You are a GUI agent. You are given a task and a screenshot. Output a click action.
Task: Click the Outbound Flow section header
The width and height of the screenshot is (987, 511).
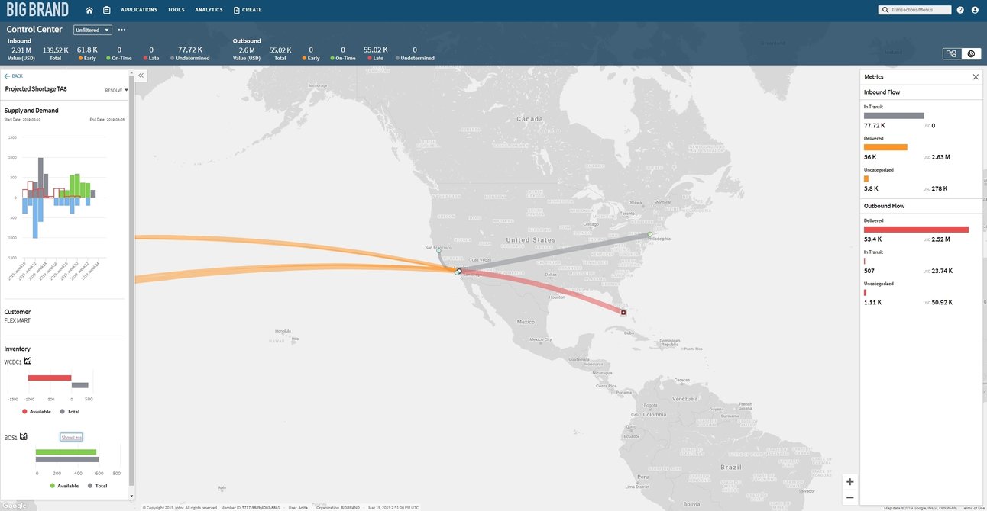(x=884, y=206)
